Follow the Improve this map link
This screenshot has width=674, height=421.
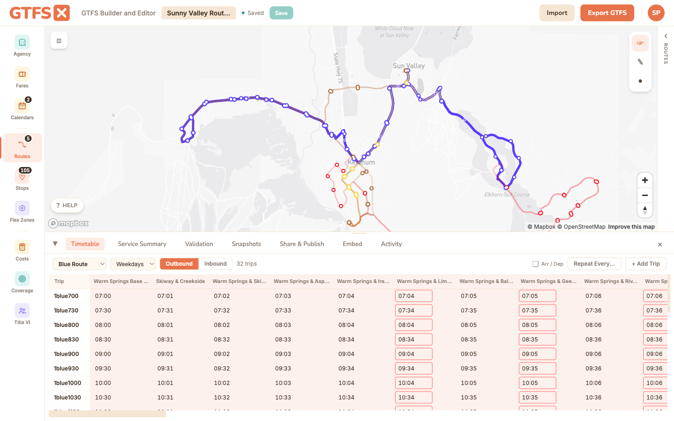[x=631, y=227]
